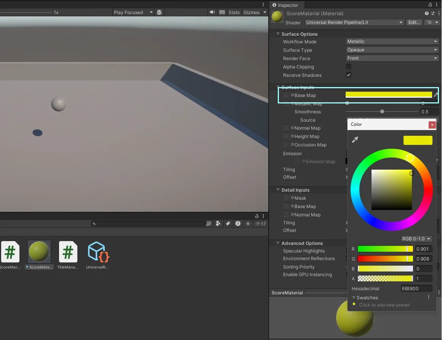Open the Workflow Mode Metallic dropdown
Viewport: 442px width, 340px height.
(x=392, y=41)
